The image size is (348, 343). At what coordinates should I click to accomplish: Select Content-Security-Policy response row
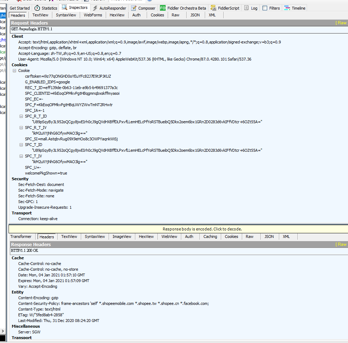(x=113, y=304)
